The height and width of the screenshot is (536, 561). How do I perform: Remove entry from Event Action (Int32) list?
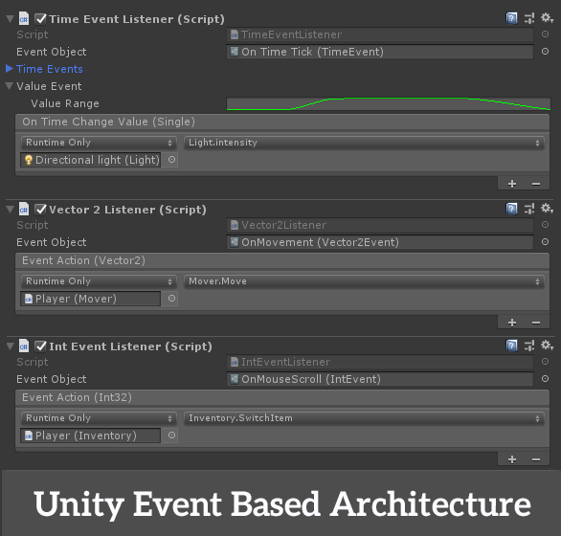(536, 459)
